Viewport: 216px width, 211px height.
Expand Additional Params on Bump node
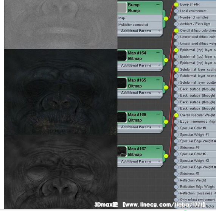(159, 31)
